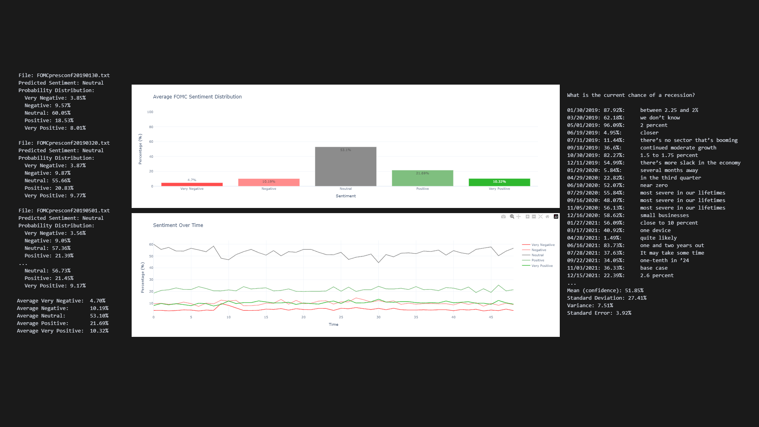This screenshot has height=427, width=759.
Task: Click Reset axes home icon
Action: click(x=547, y=217)
